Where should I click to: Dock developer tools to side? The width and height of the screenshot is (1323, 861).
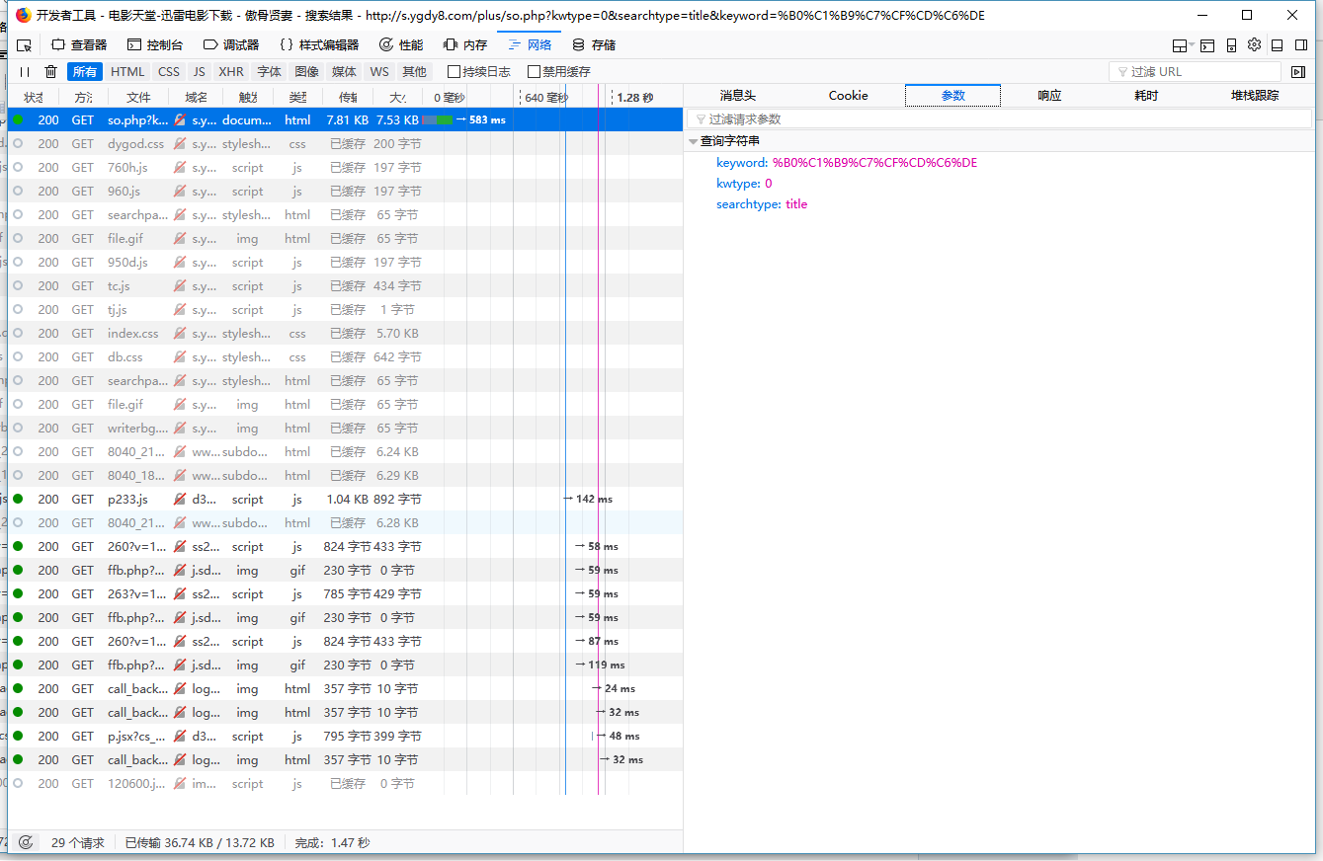[x=1301, y=45]
